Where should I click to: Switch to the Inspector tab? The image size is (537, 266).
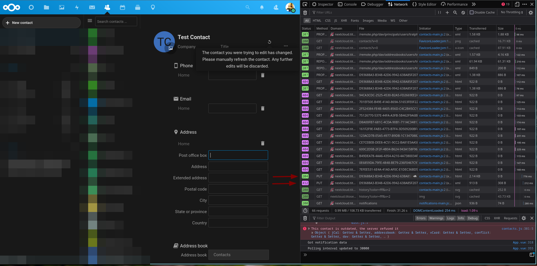click(323, 4)
